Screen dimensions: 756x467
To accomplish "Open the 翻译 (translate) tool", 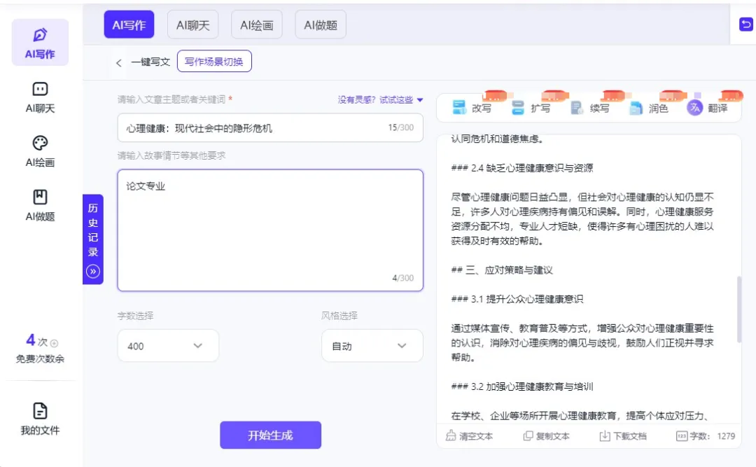I will click(696, 107).
